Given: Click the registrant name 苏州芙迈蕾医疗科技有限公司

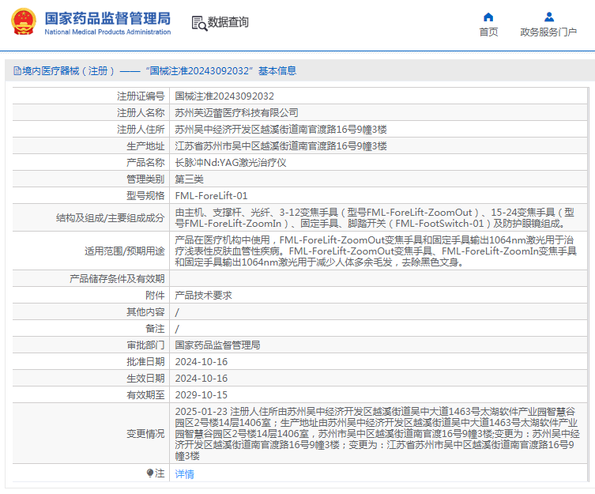Looking at the screenshot, I should [x=236, y=113].
